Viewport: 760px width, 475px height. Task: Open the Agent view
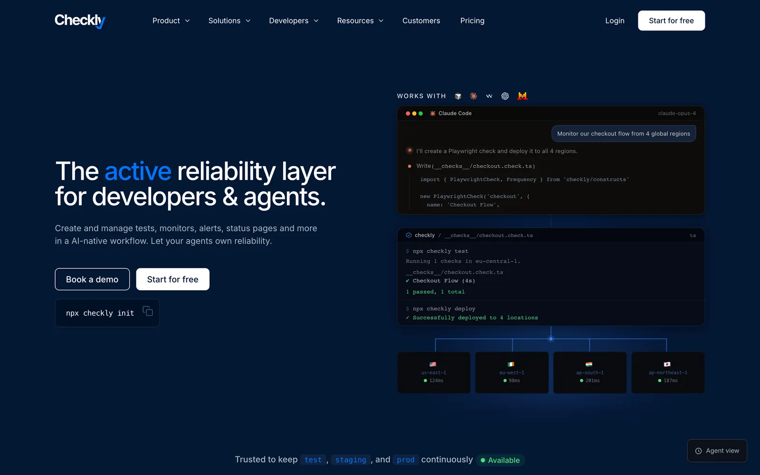[717, 451]
